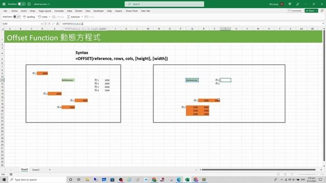
Task: Click the taskbar search box
Action: [x=37, y=179]
